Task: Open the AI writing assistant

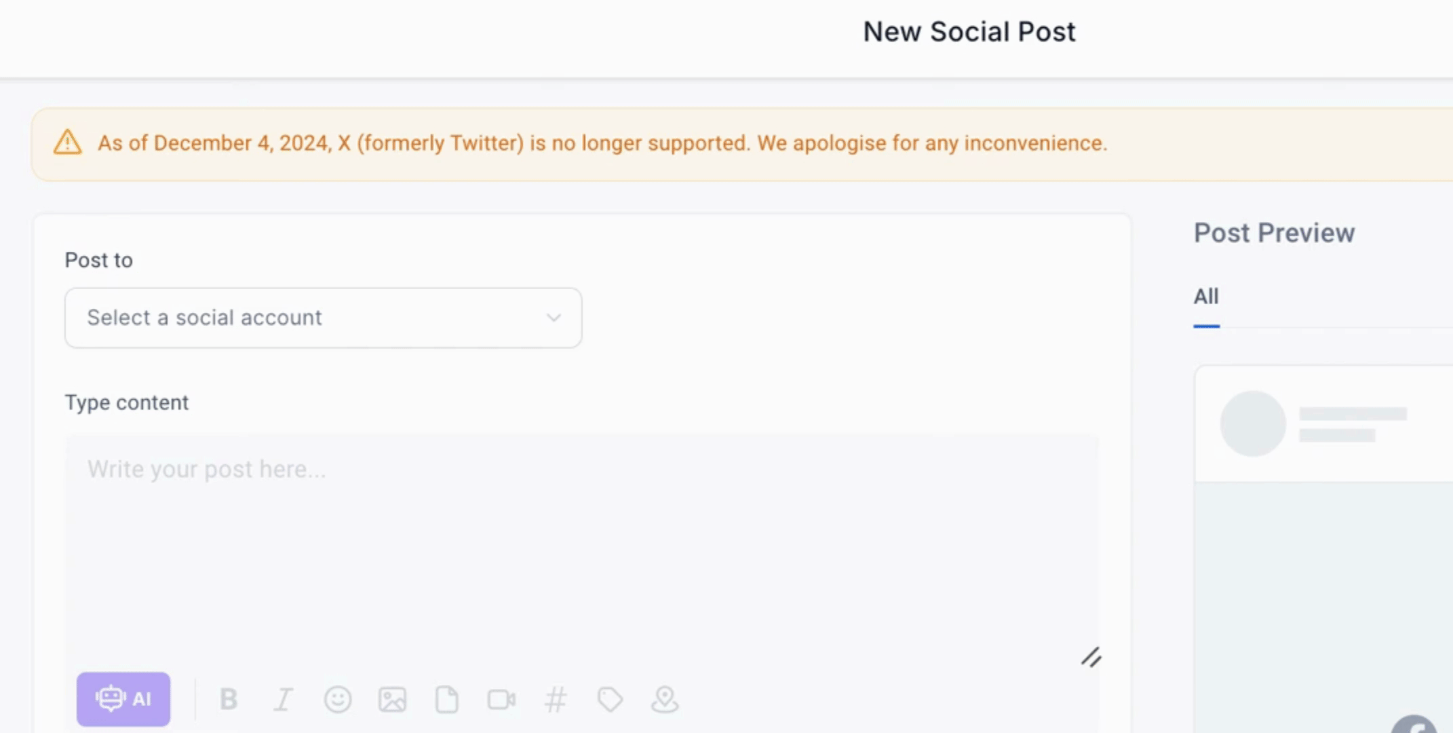Action: (x=123, y=698)
